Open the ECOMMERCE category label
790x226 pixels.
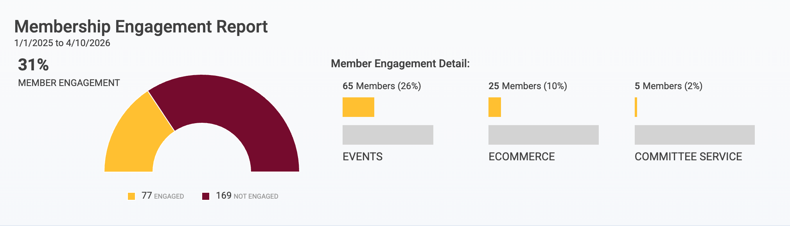(522, 157)
